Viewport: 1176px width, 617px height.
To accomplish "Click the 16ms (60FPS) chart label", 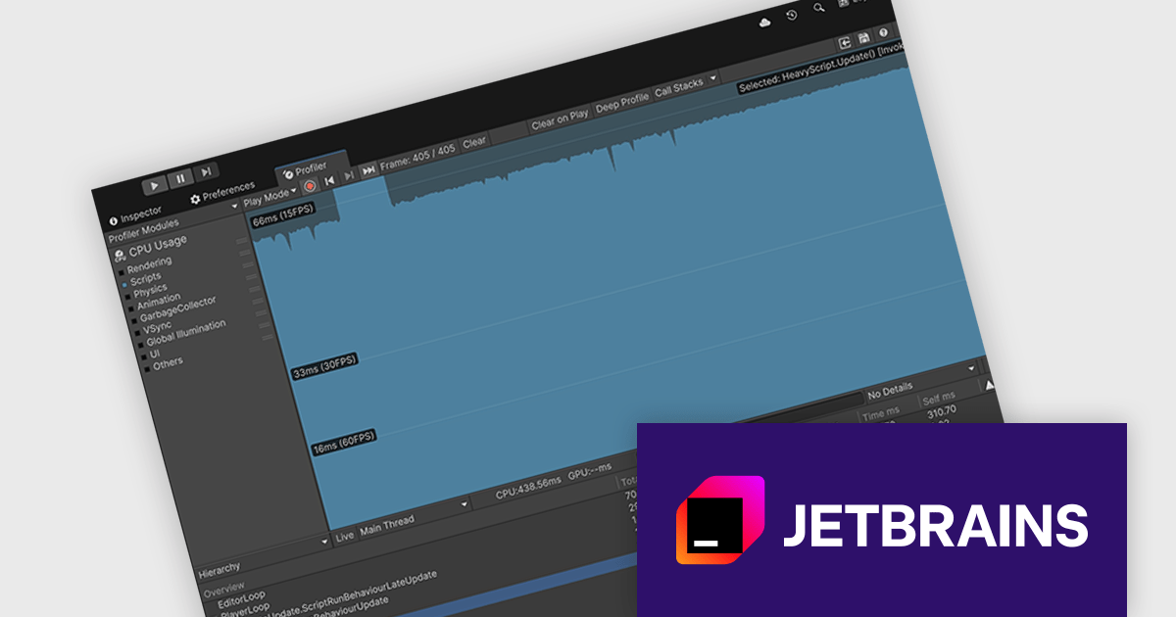I will click(x=344, y=443).
